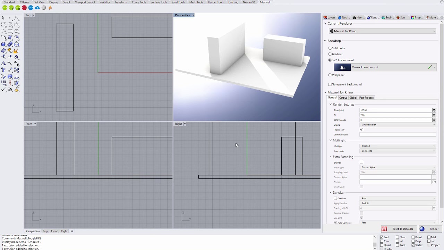Select the solid Box tool
Screen dimensions: 444x250
[x=3, y=44]
